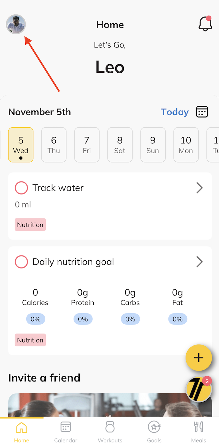Switch to the Home tab
Screen dimensions: 219x448
tap(21, 432)
